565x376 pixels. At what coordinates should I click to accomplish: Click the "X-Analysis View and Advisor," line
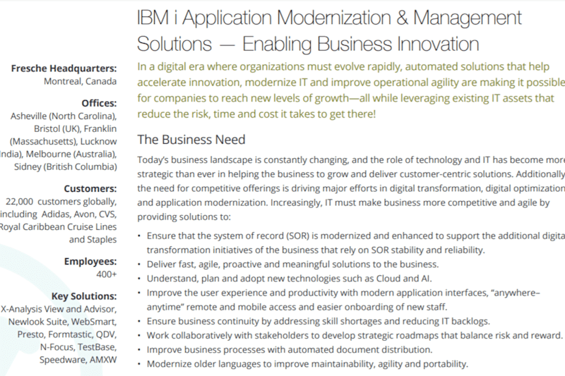tap(59, 309)
